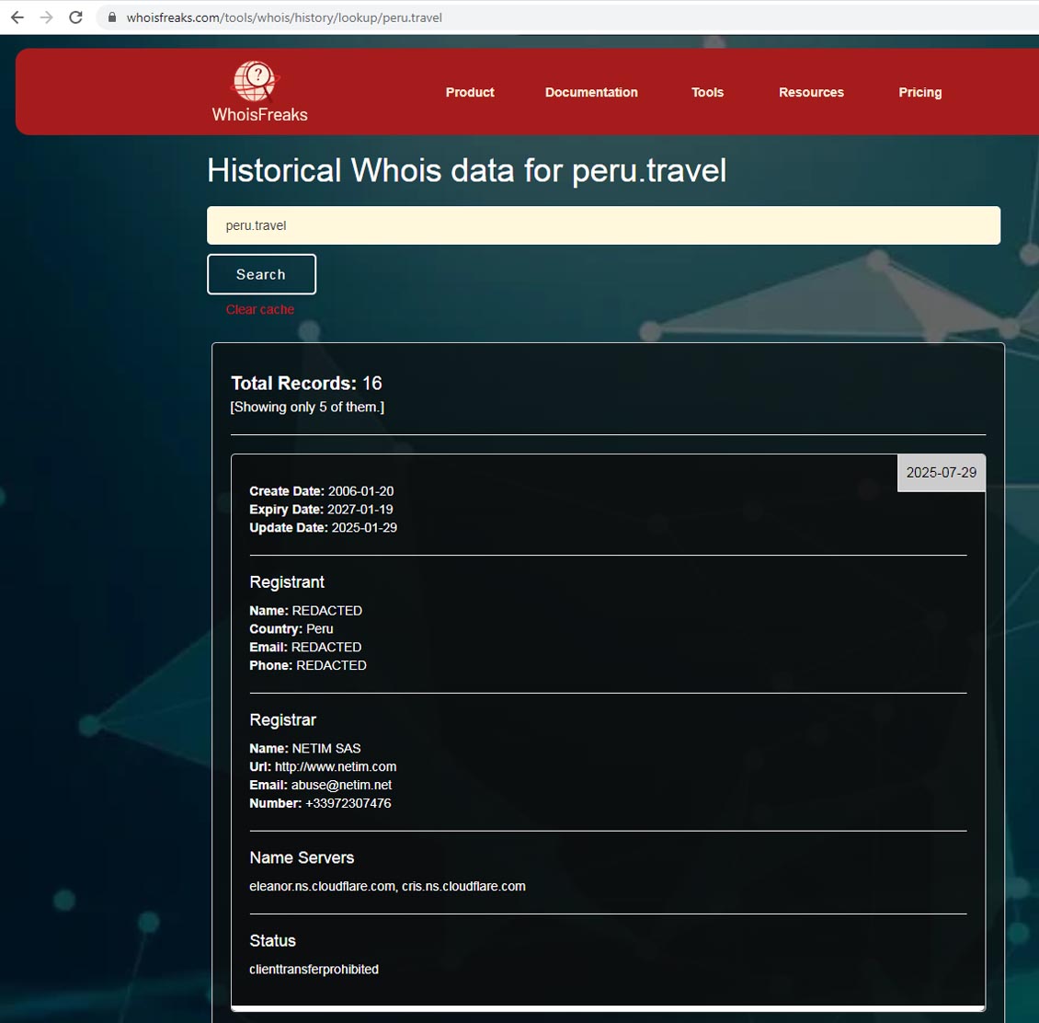1039x1023 pixels.
Task: Select the whoisfreaks.com URL in address bar
Action: (x=284, y=17)
